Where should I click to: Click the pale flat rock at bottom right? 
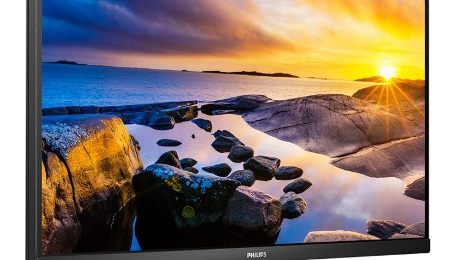(340, 236)
